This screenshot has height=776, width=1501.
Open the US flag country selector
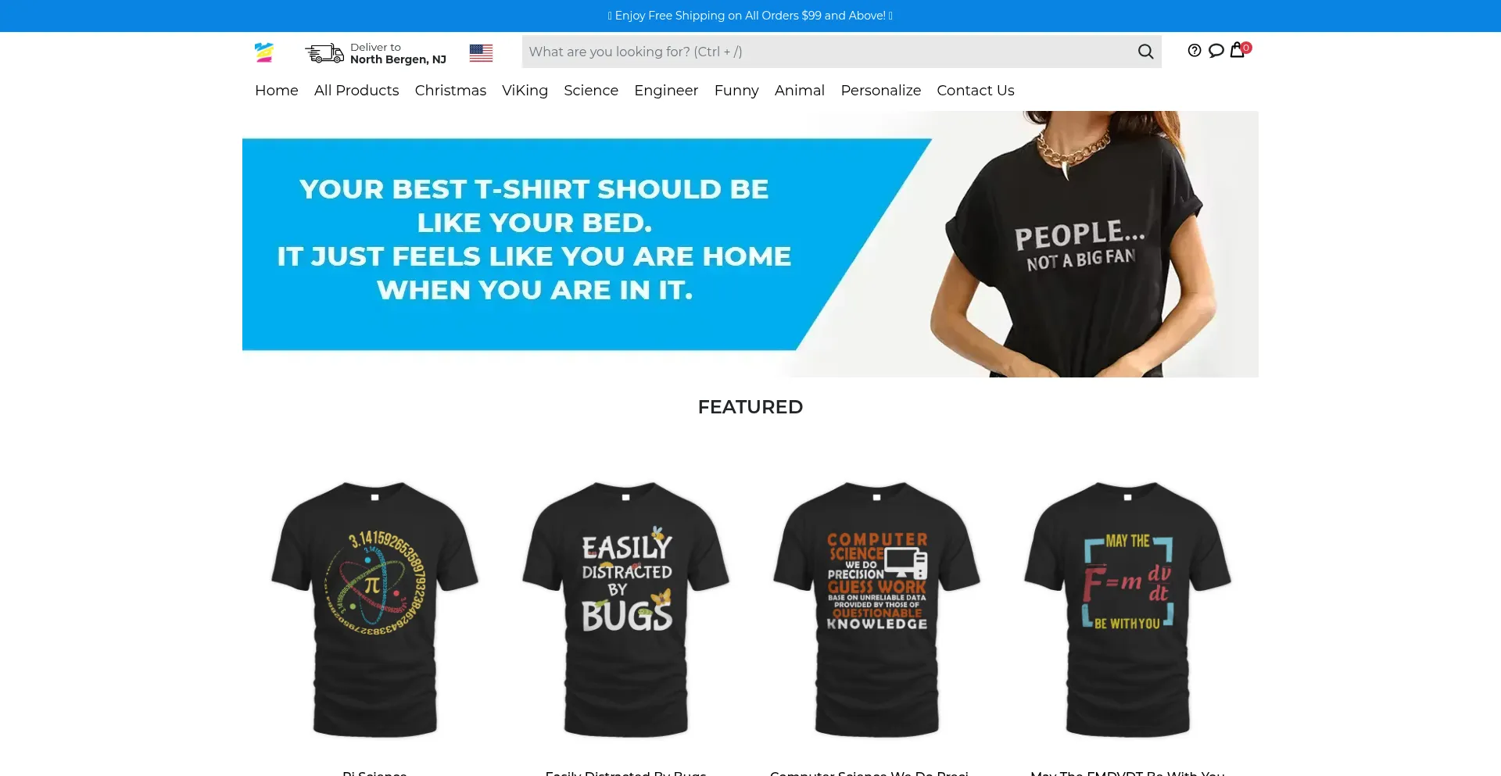481,52
